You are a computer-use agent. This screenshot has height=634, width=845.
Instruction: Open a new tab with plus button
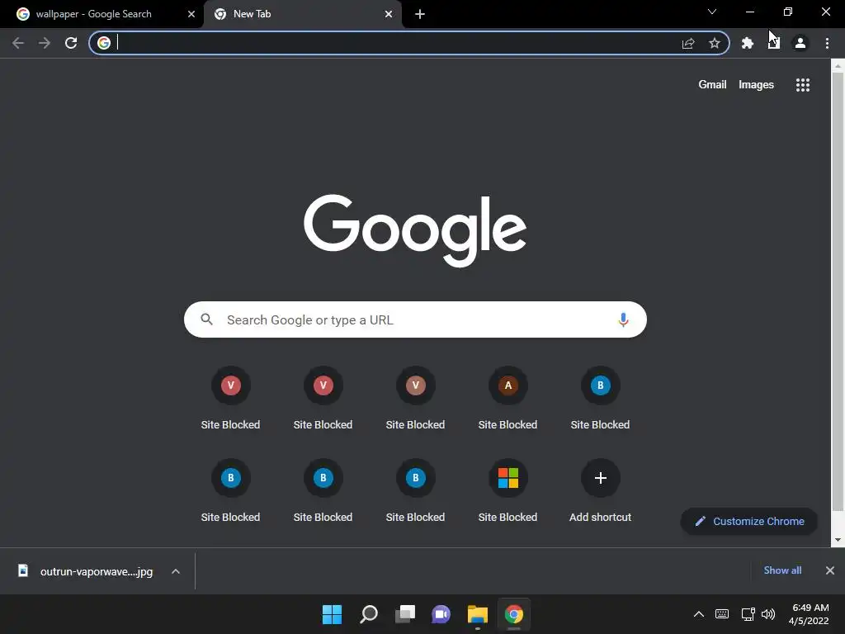click(x=420, y=14)
